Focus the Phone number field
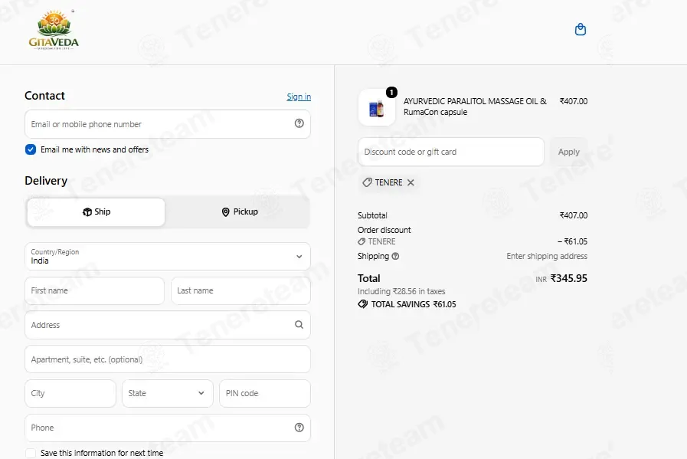Screen dimensions: 687x459 point(168,428)
